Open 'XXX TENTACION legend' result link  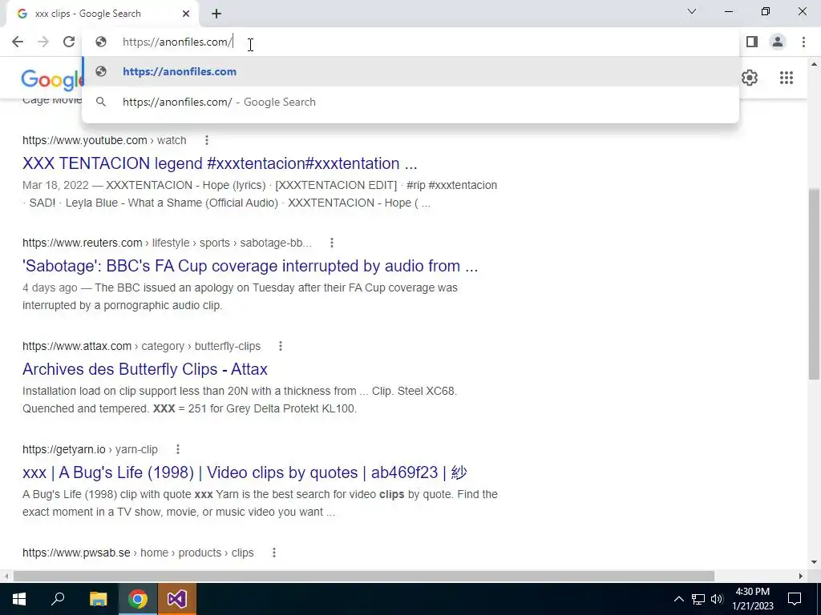tap(220, 163)
